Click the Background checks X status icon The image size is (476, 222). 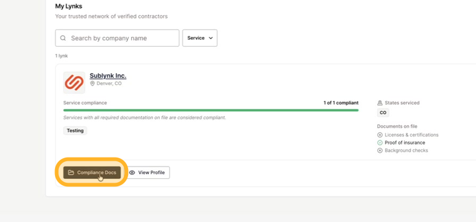[380, 151]
